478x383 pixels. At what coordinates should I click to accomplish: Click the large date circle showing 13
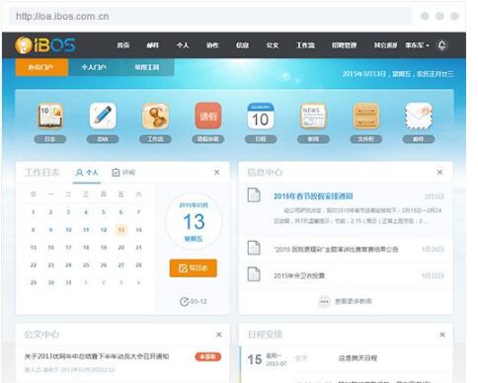(x=194, y=221)
